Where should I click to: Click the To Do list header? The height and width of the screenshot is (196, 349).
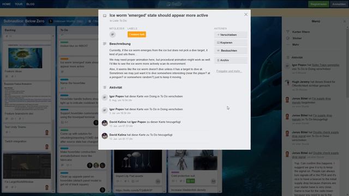(64, 30)
